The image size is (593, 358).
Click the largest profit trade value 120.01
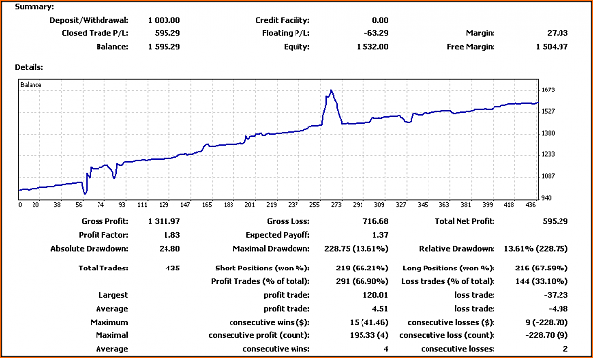coord(375,295)
